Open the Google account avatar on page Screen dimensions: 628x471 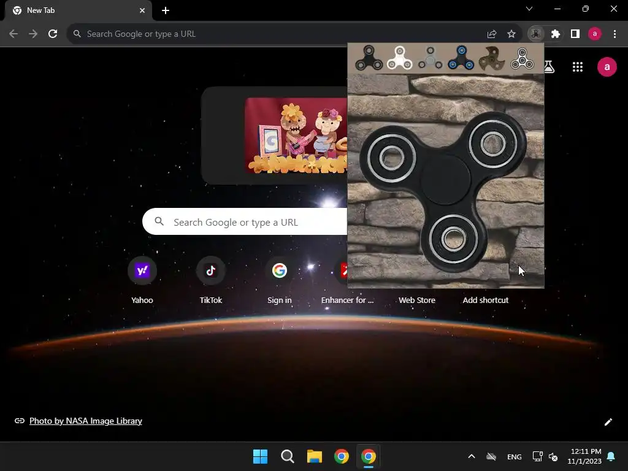[x=607, y=67]
